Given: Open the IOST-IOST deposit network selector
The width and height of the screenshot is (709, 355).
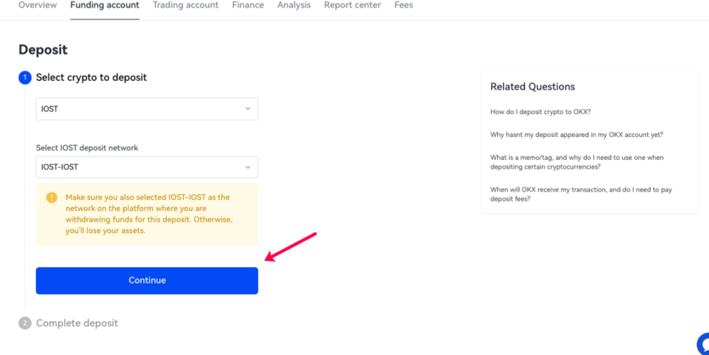Looking at the screenshot, I should coord(147,167).
